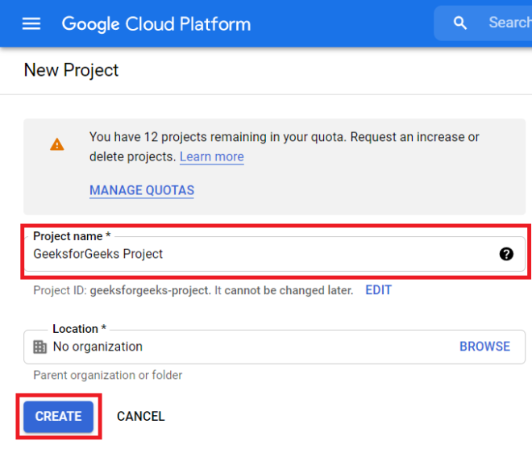Image resolution: width=532 pixels, height=449 pixels.
Task: Click MANAGE QUOTAS link
Action: [142, 191]
